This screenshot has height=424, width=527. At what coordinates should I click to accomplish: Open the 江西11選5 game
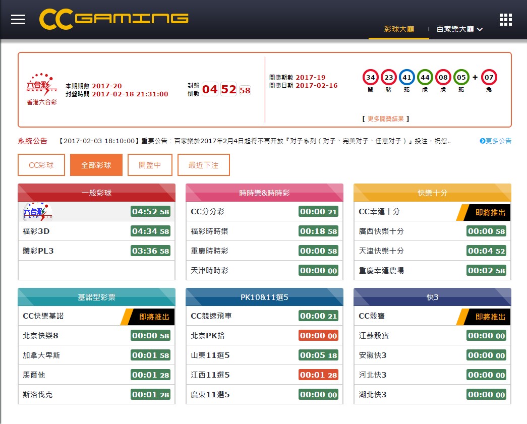click(264, 375)
